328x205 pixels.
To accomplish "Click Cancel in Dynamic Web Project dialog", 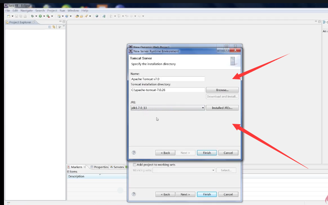I will point(228,194).
